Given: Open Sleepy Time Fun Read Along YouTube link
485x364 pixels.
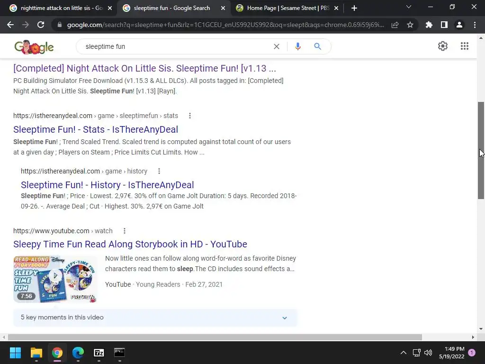Looking at the screenshot, I should tap(130, 244).
